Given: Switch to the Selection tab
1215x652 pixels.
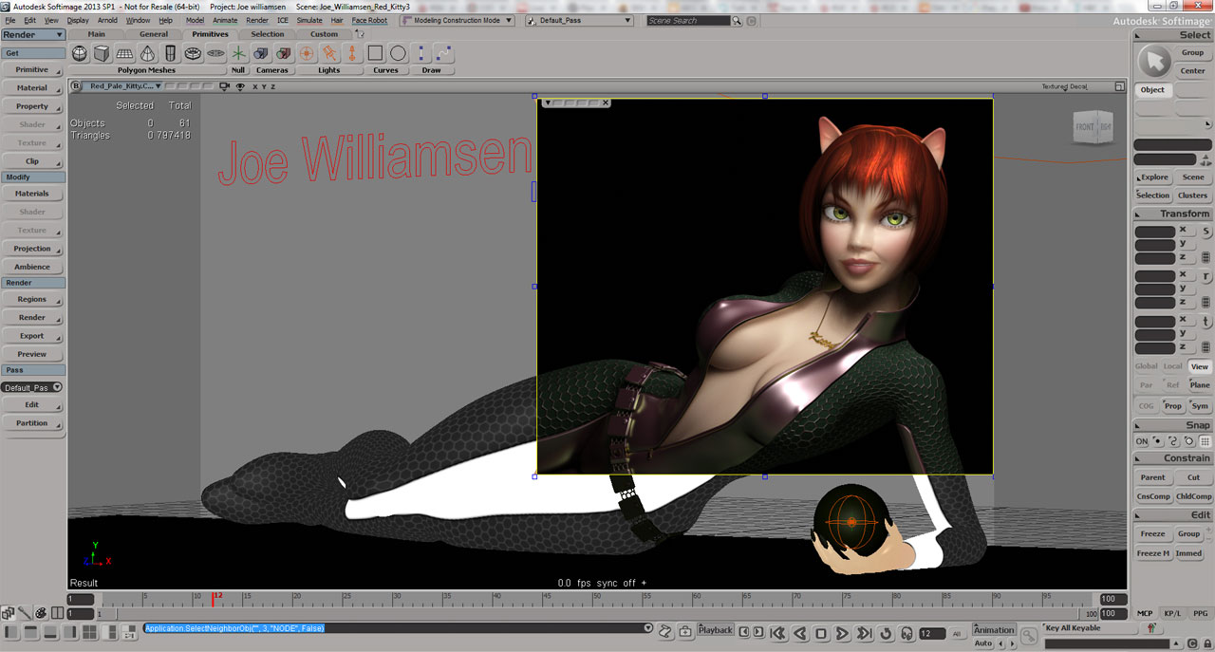Looking at the screenshot, I should point(267,34).
